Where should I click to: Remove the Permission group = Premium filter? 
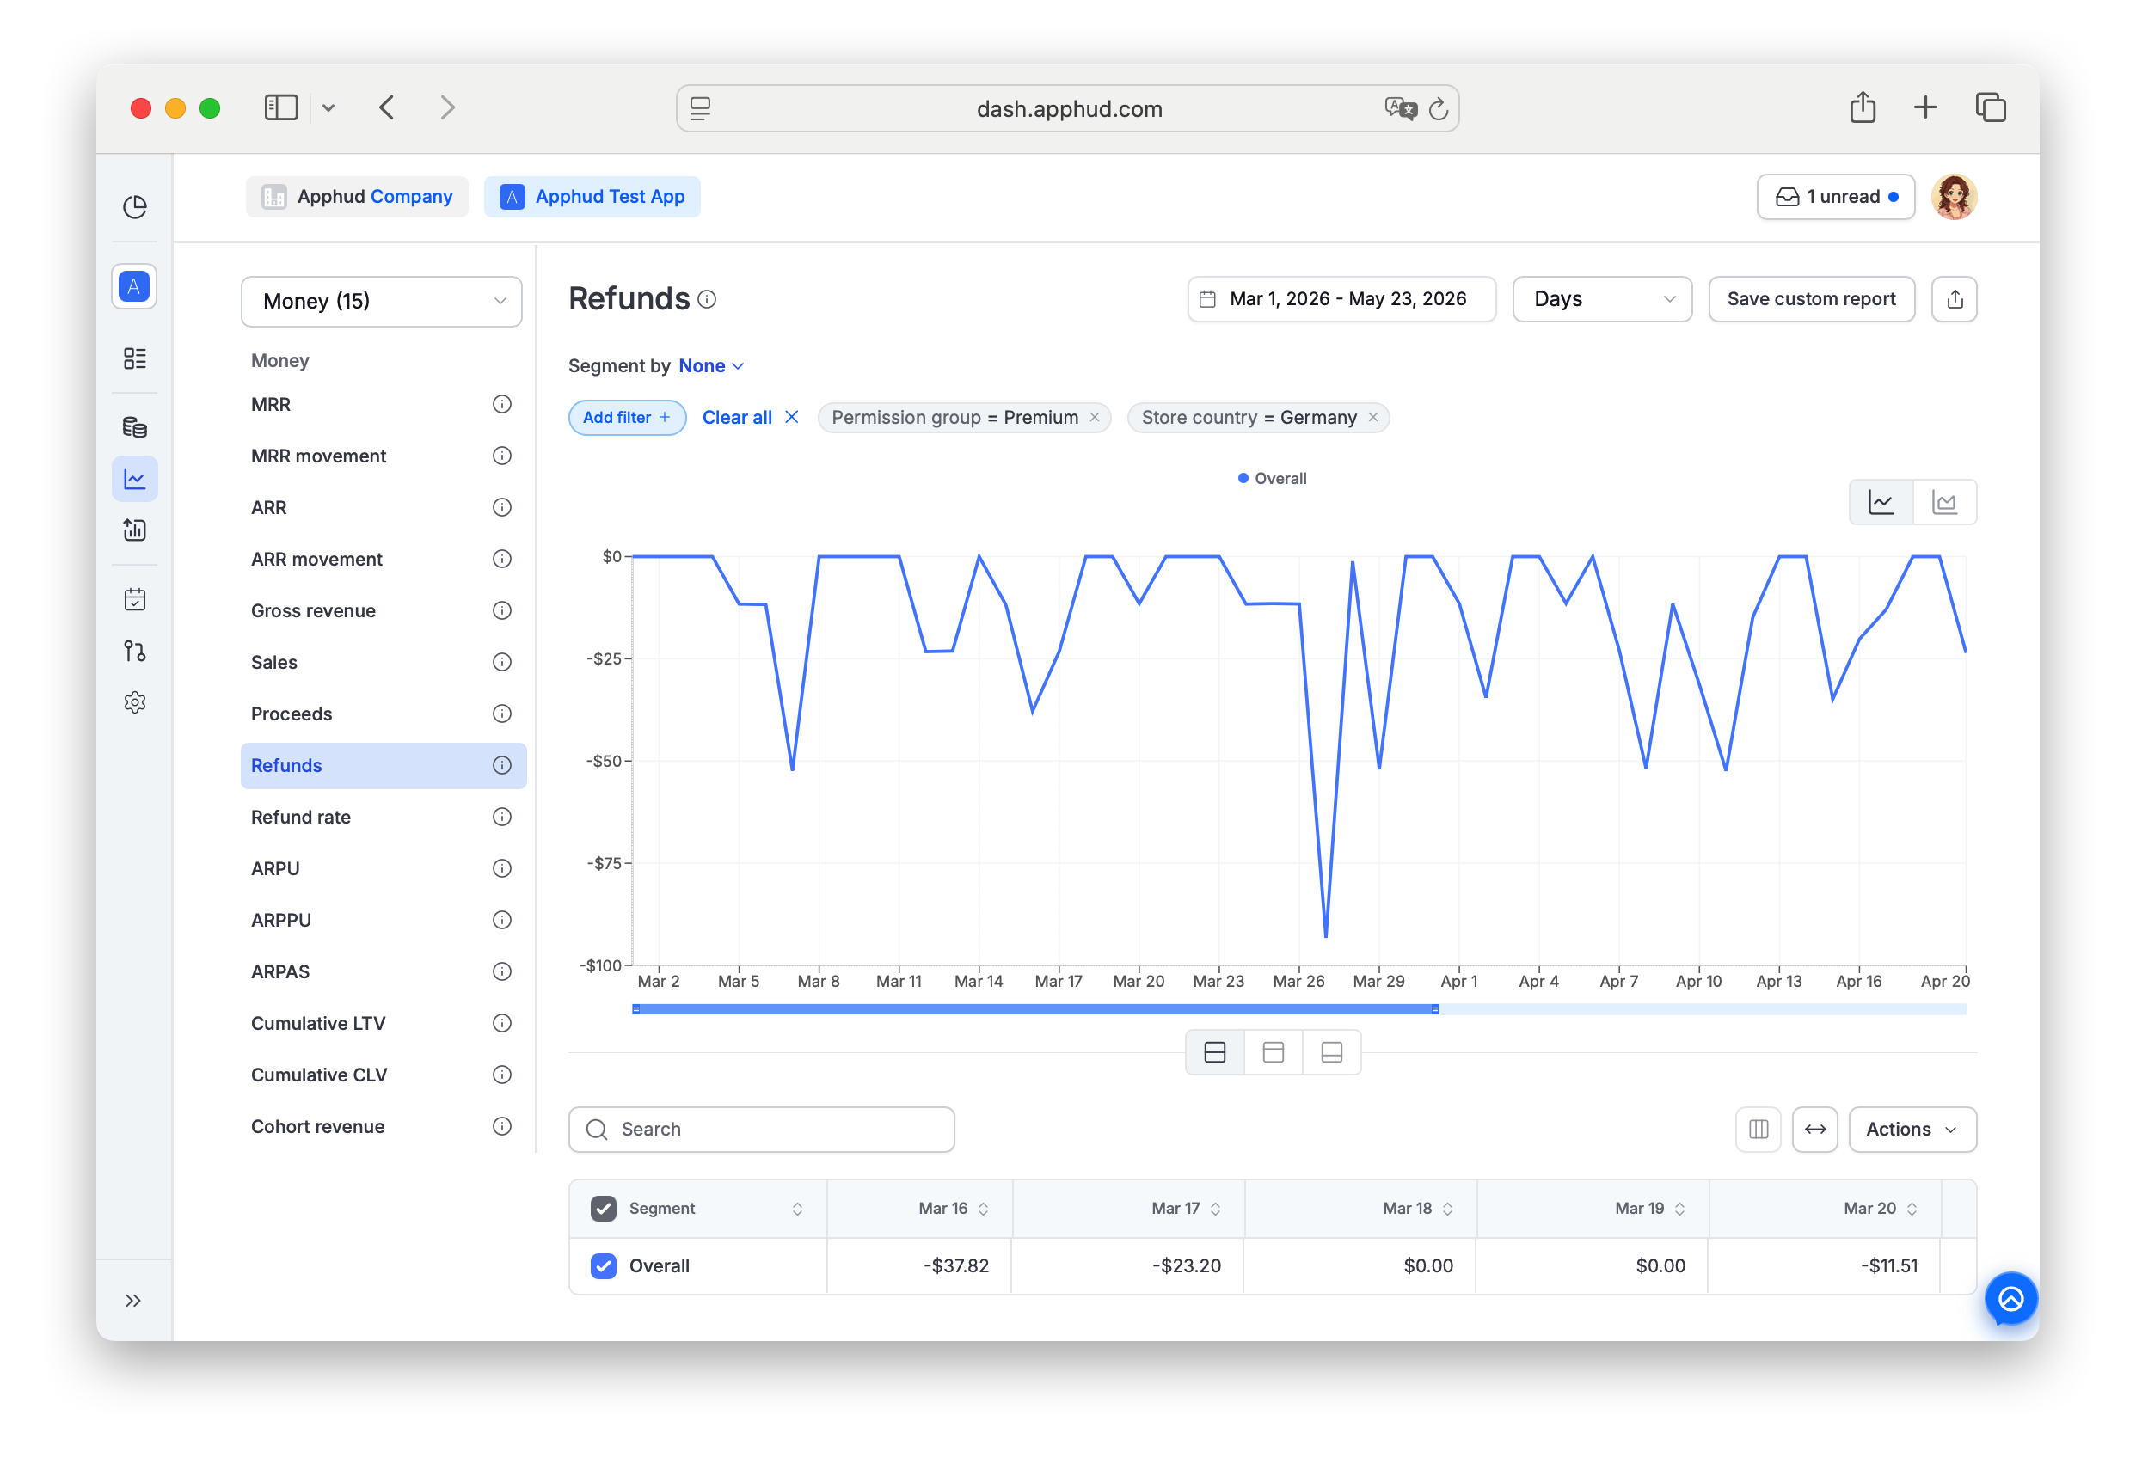[x=1095, y=418]
